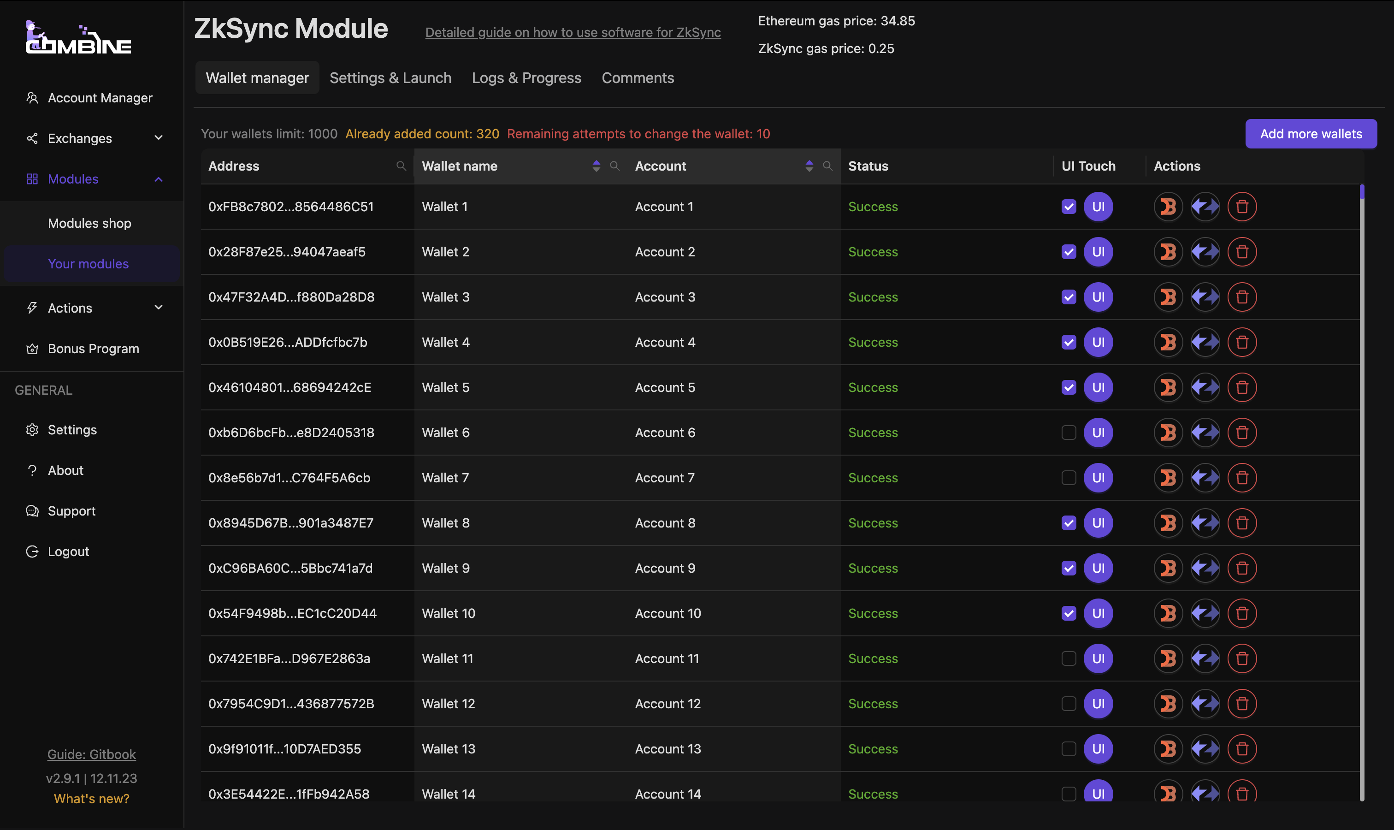Viewport: 1394px width, 830px height.
Task: Enable UI Touch checkbox for Wallet 11
Action: (x=1069, y=658)
